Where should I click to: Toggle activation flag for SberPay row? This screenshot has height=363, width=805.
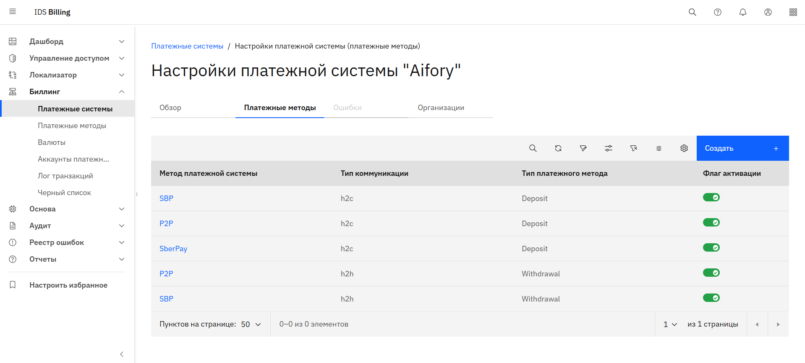pos(711,247)
